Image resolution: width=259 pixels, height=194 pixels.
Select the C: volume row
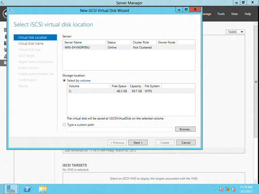point(108,90)
